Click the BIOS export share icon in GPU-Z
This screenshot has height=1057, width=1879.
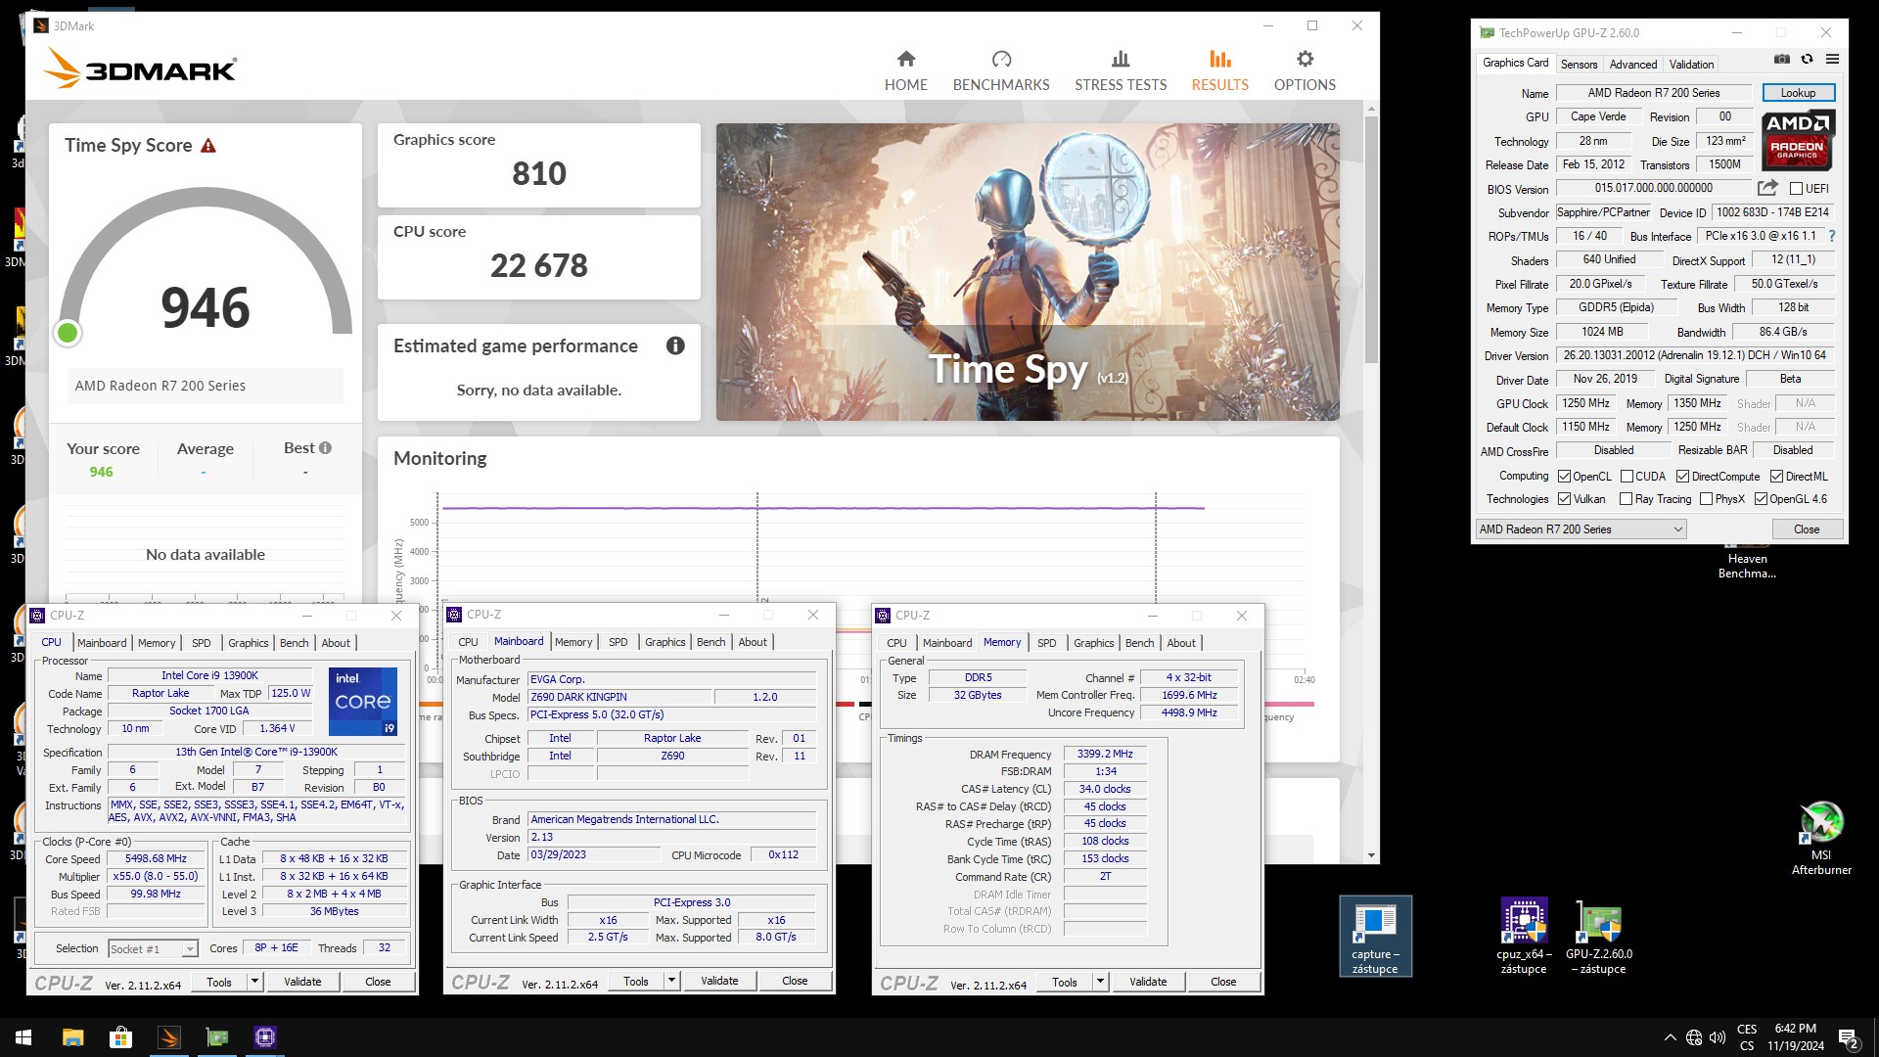click(1767, 188)
